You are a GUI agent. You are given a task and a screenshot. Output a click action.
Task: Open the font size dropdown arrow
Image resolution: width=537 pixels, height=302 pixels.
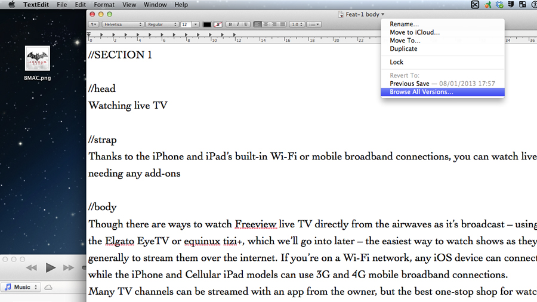(x=196, y=24)
